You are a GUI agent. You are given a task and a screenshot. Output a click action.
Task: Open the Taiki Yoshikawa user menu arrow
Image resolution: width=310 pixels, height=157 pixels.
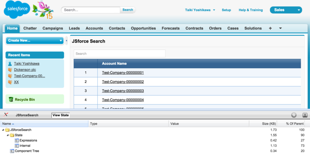(x=214, y=10)
